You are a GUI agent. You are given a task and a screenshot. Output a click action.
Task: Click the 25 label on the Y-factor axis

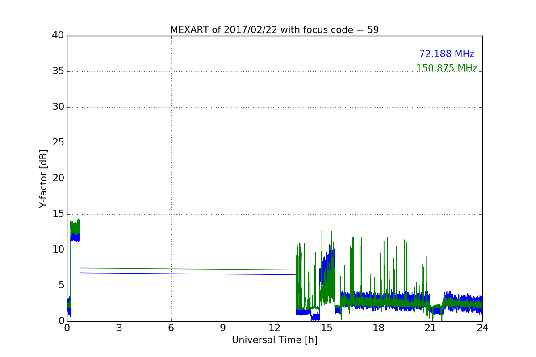coord(58,143)
